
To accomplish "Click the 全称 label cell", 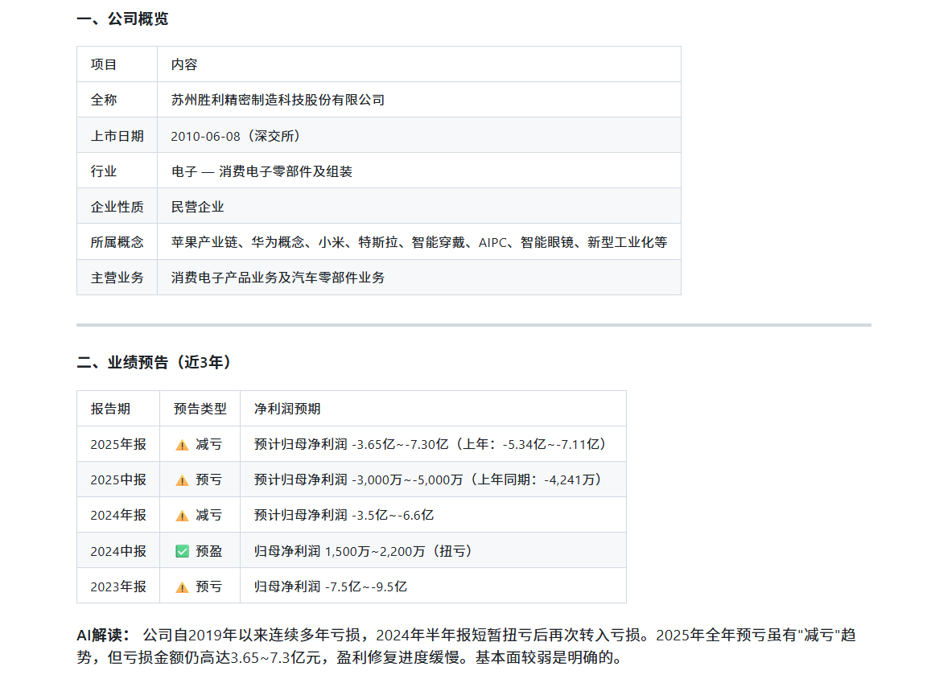I will (x=117, y=100).
